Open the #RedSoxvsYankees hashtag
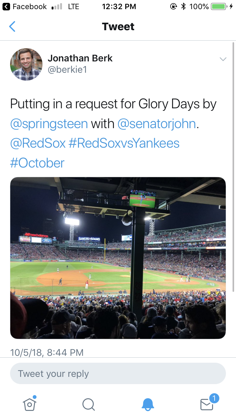236x420 pixels. coord(124,144)
